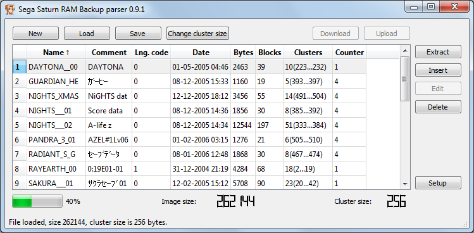The width and height of the screenshot is (474, 233).
Task: Click the 40% usage progress bar
Action: pos(37,201)
